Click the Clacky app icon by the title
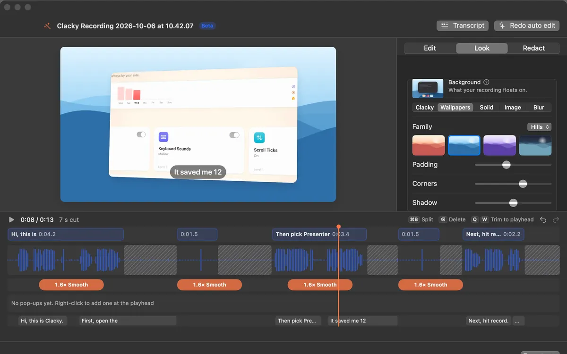Image resolution: width=567 pixels, height=354 pixels. click(47, 26)
